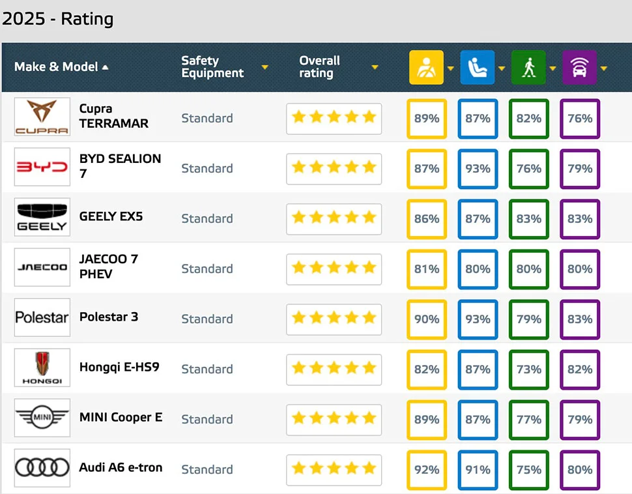Click Hongqi E-HS9's green 73% pedestrian score
Image resolution: width=632 pixels, height=494 pixels.
click(x=529, y=370)
